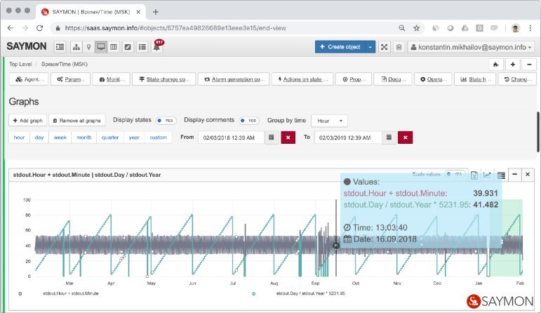Bookmark this page with the star
This screenshot has width=541, height=313.
click(416, 28)
